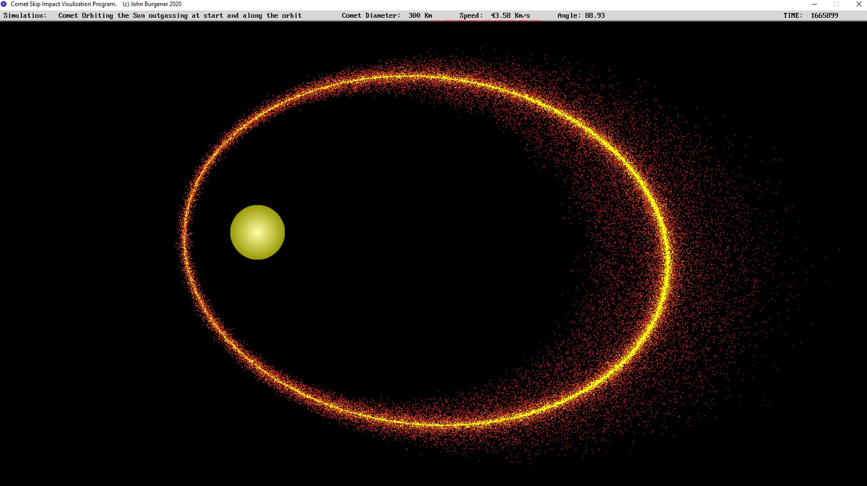Viewport: 867px width, 486px height.
Task: Click the maximize window button
Action: coord(836,4)
